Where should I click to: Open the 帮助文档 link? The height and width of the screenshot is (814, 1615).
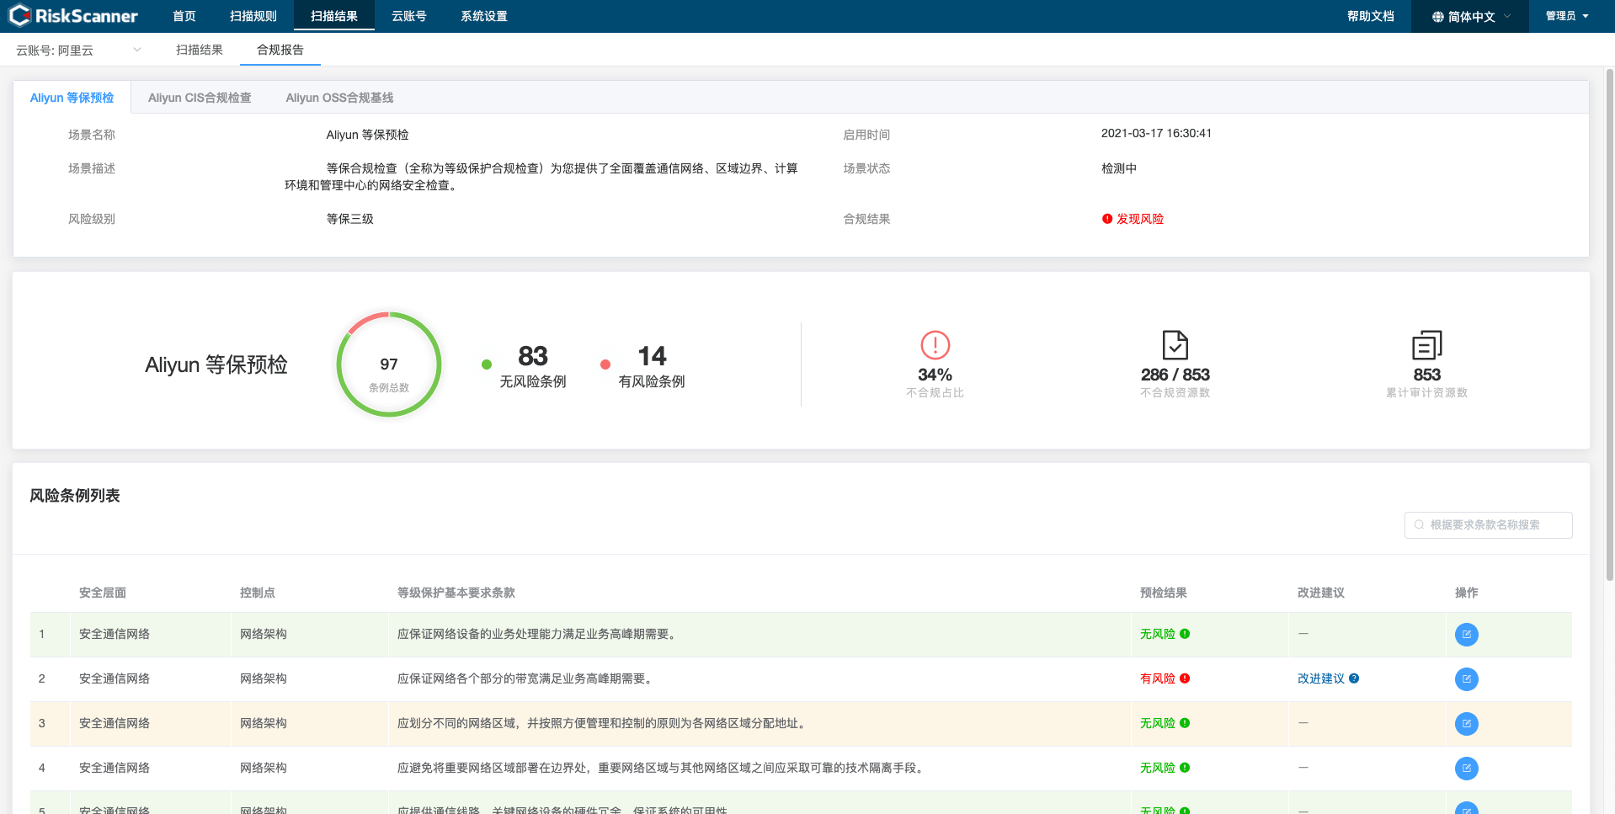(1370, 16)
